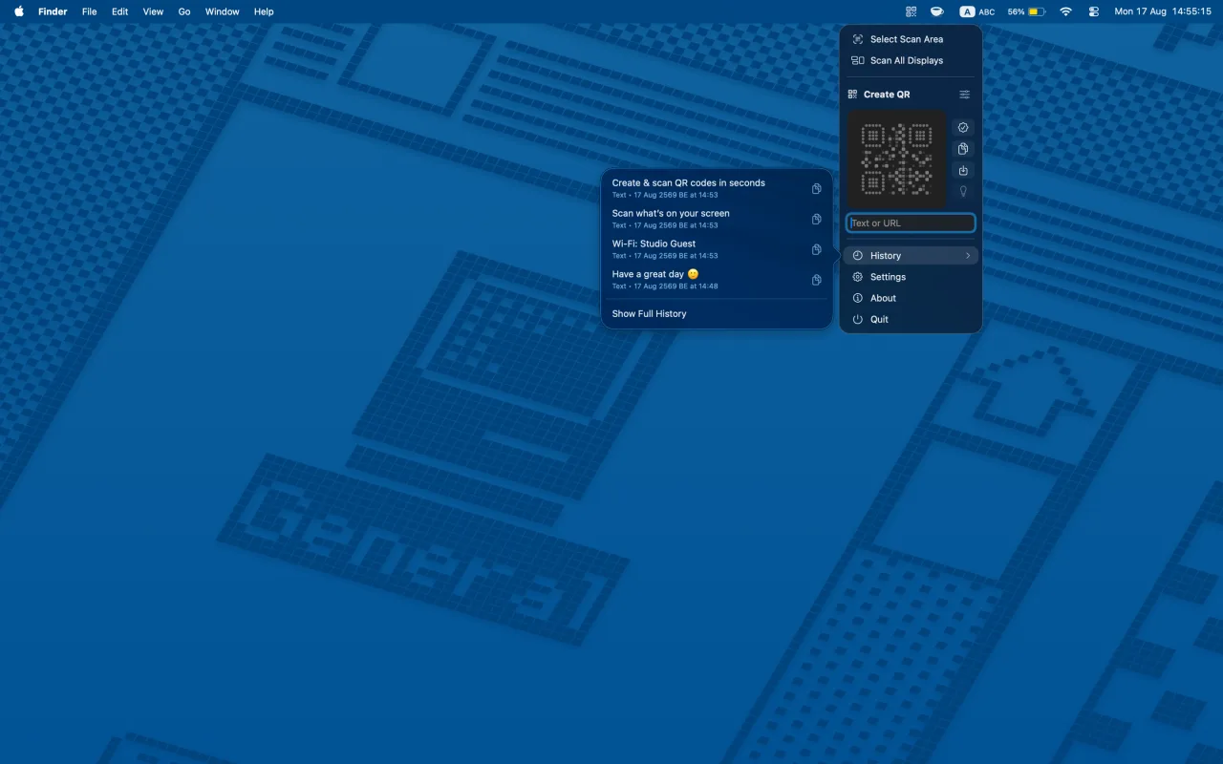The image size is (1223, 764).
Task: Select 'Create & scan QR codes in seconds' entry
Action: click(x=717, y=188)
